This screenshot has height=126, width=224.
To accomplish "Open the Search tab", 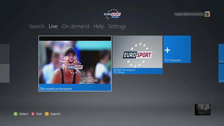I will pyautogui.click(x=37, y=26).
